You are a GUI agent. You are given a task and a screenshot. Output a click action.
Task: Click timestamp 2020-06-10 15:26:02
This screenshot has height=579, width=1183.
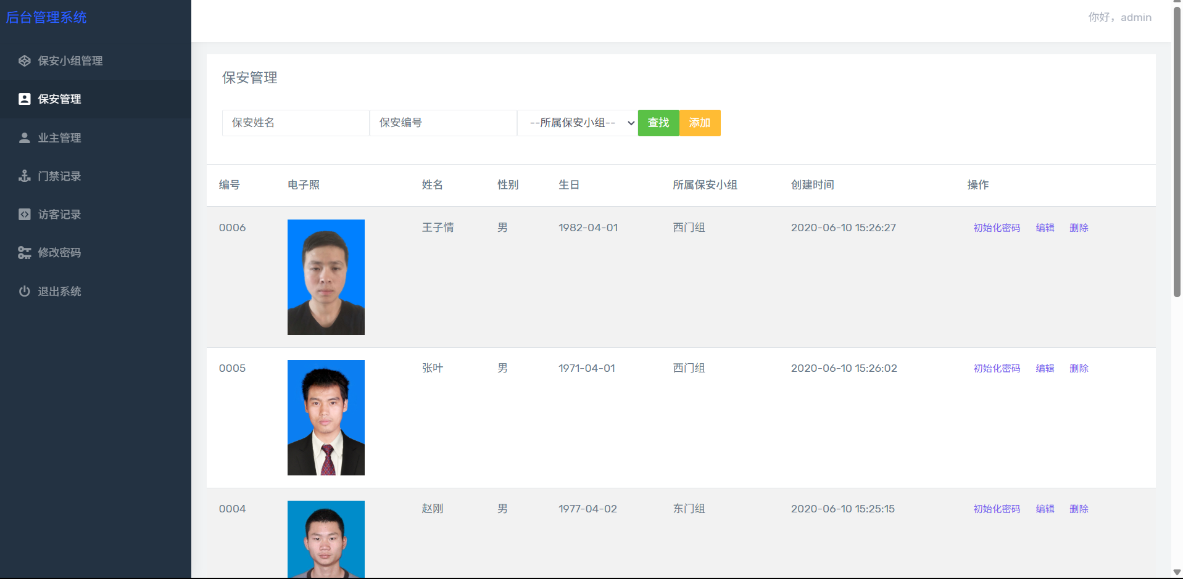(844, 368)
